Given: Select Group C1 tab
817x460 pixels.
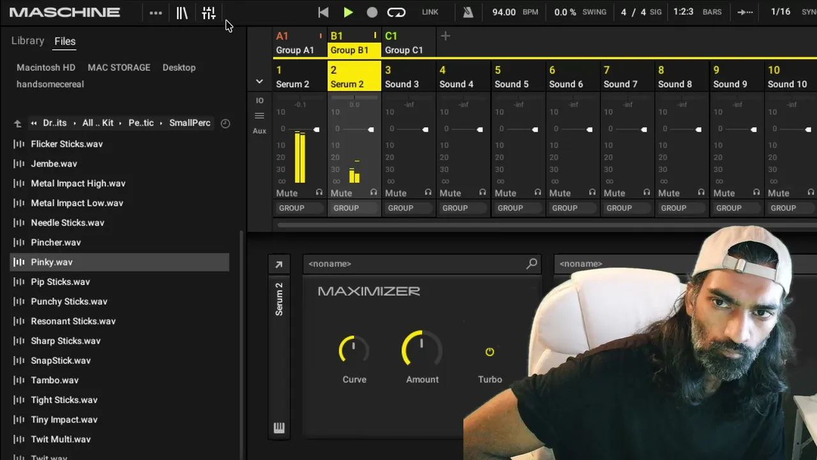Looking at the screenshot, I should [x=408, y=43].
